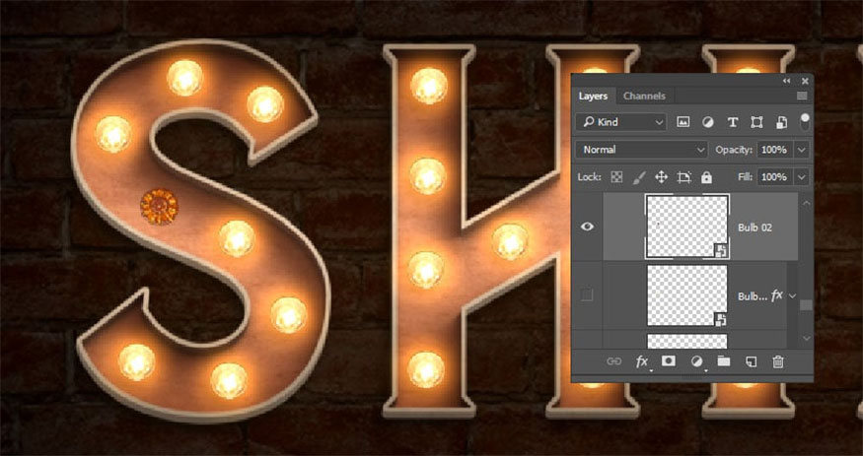Image resolution: width=863 pixels, height=456 pixels.
Task: Filter for shape layers
Action: pyautogui.click(x=756, y=122)
